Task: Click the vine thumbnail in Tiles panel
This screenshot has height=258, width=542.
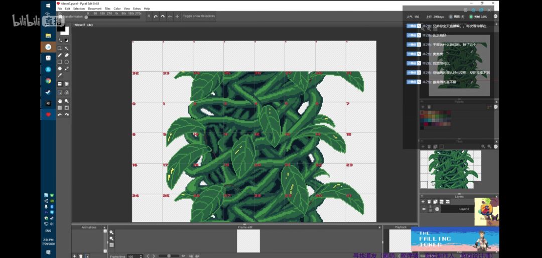Action: point(450,170)
